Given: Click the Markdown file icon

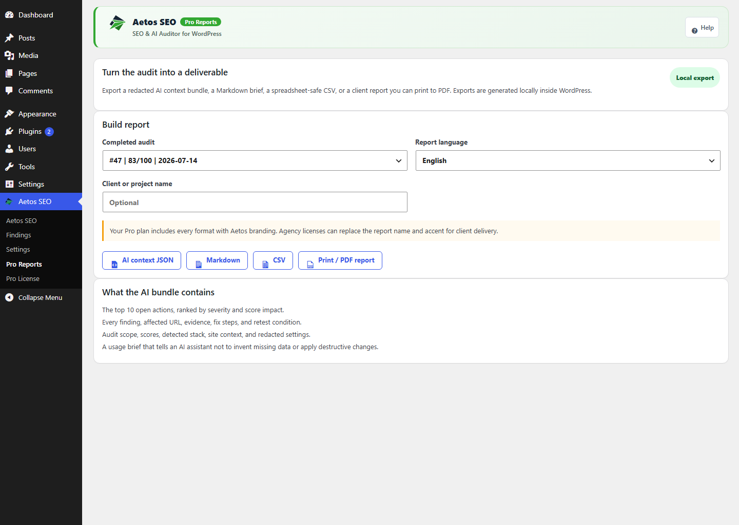Looking at the screenshot, I should click(199, 265).
